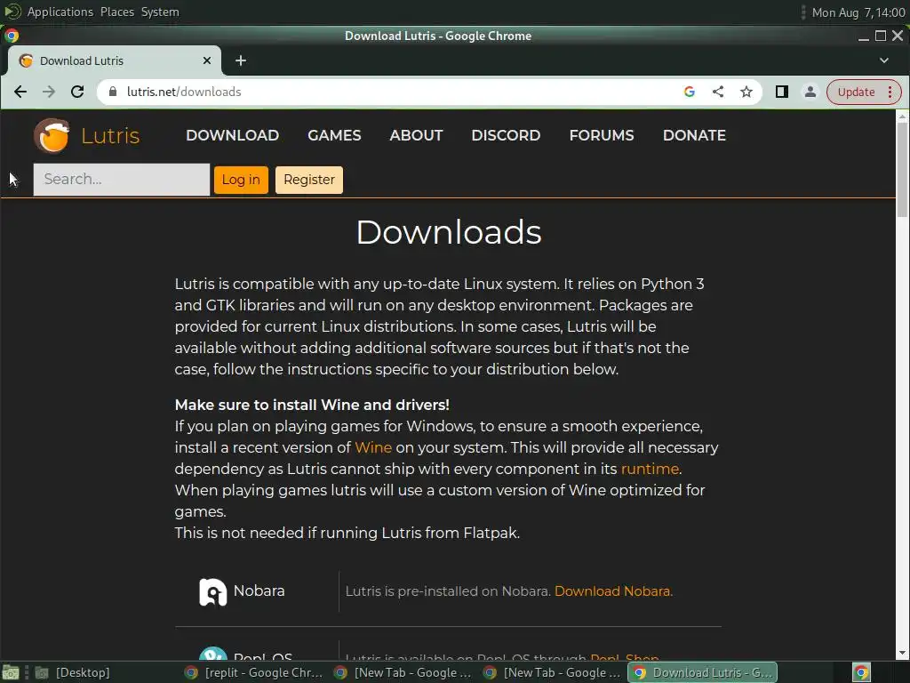Viewport: 910px width, 683px height.
Task: Open the Chrome profile icon
Action: 810,92
